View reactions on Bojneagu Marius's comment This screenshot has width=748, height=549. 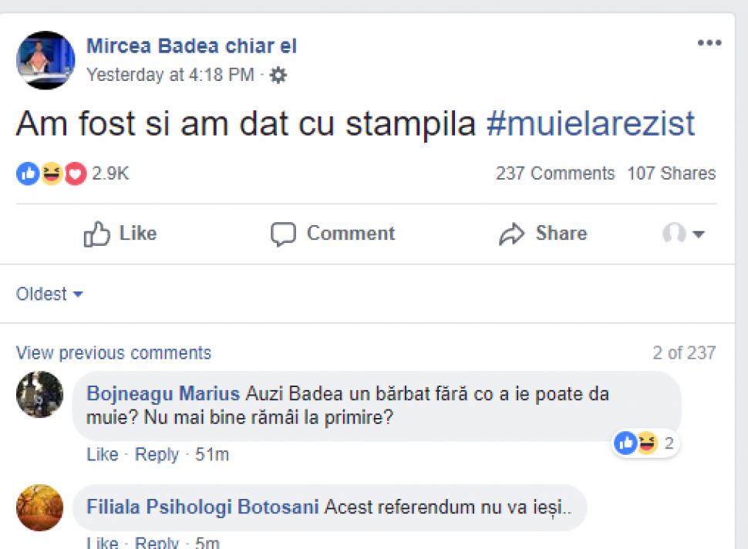(645, 443)
